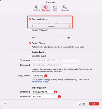Follow the About Dolby Atmos link
Screen dimensions: 102x109
[40, 82]
